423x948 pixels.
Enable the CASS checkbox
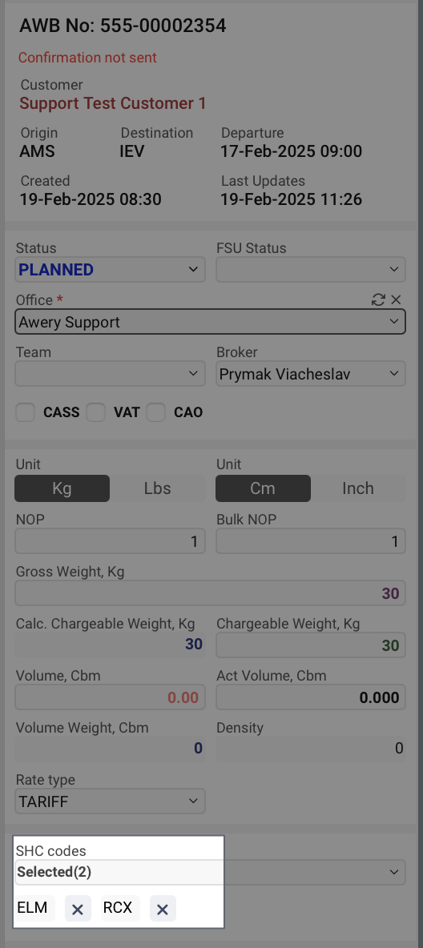click(25, 412)
